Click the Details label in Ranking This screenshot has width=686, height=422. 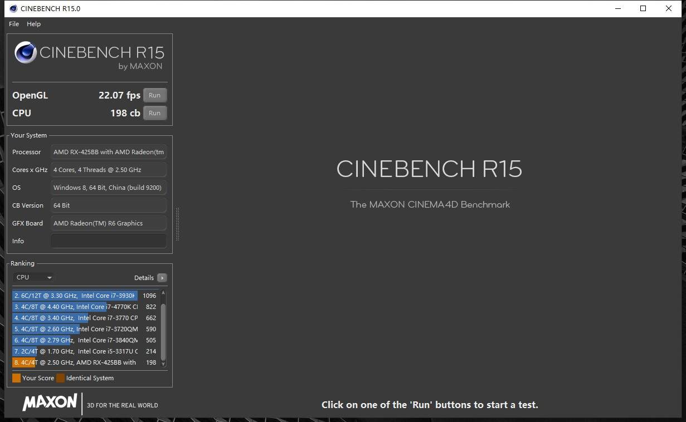[x=144, y=278]
